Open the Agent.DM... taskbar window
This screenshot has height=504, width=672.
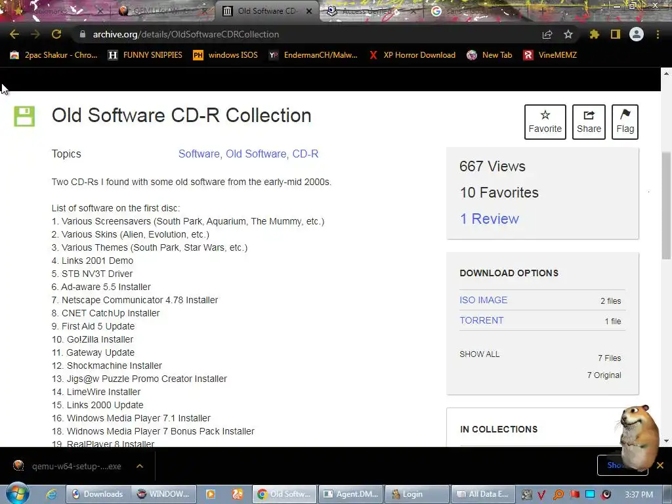351,494
